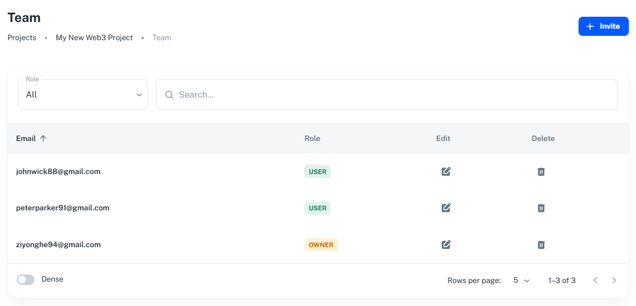Click the Team page heading

(24, 18)
